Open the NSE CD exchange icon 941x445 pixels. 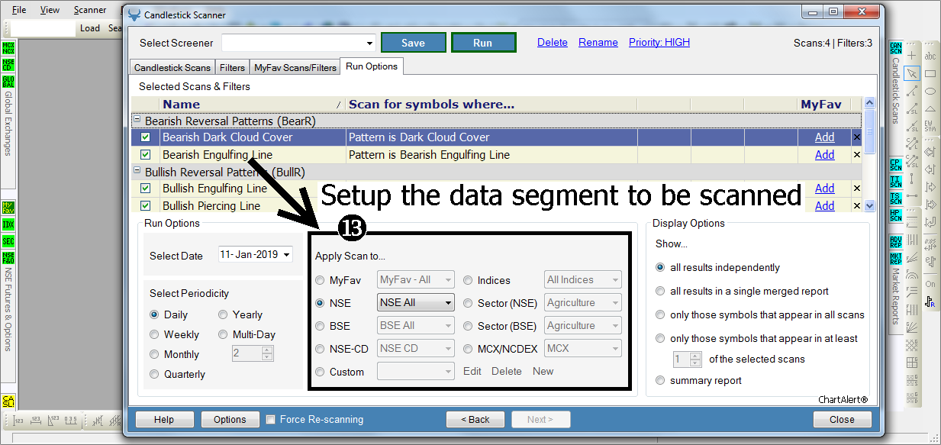(x=8, y=64)
